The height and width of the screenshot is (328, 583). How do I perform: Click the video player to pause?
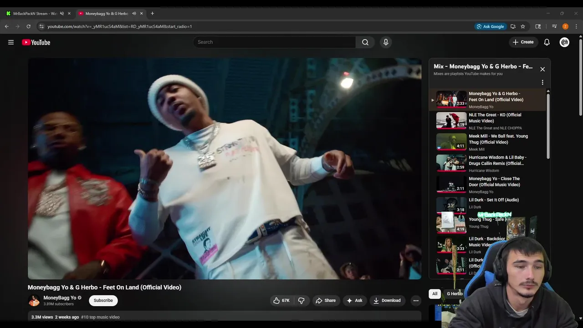[x=225, y=169]
